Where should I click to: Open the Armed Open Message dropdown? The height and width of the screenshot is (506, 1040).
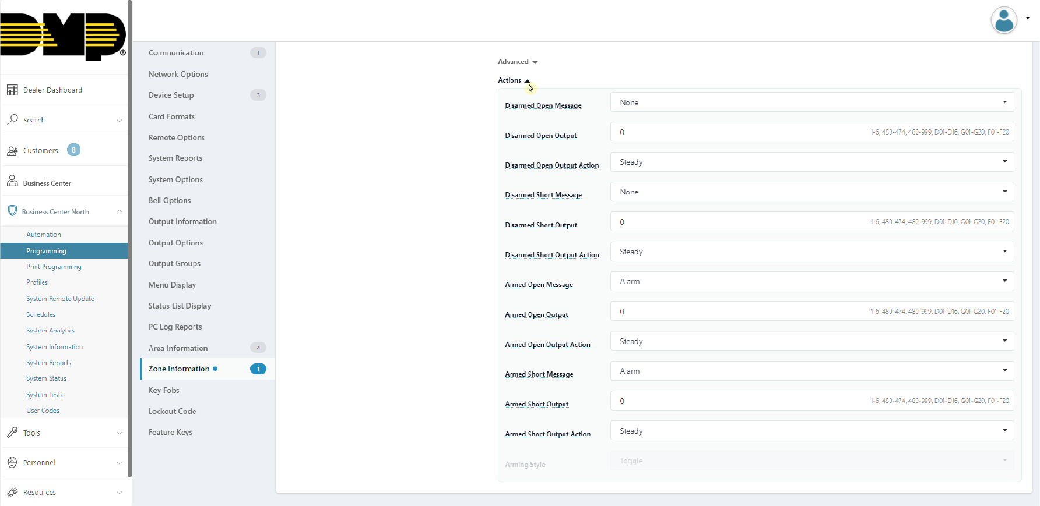click(811, 281)
